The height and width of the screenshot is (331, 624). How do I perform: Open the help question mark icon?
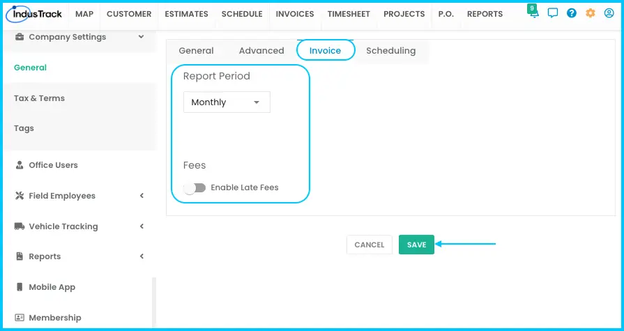tap(572, 13)
